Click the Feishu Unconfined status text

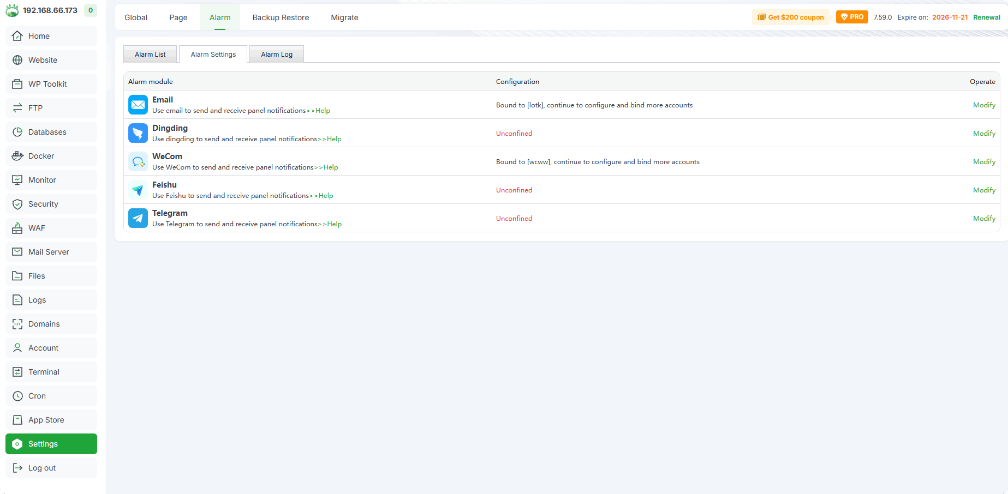tap(514, 190)
